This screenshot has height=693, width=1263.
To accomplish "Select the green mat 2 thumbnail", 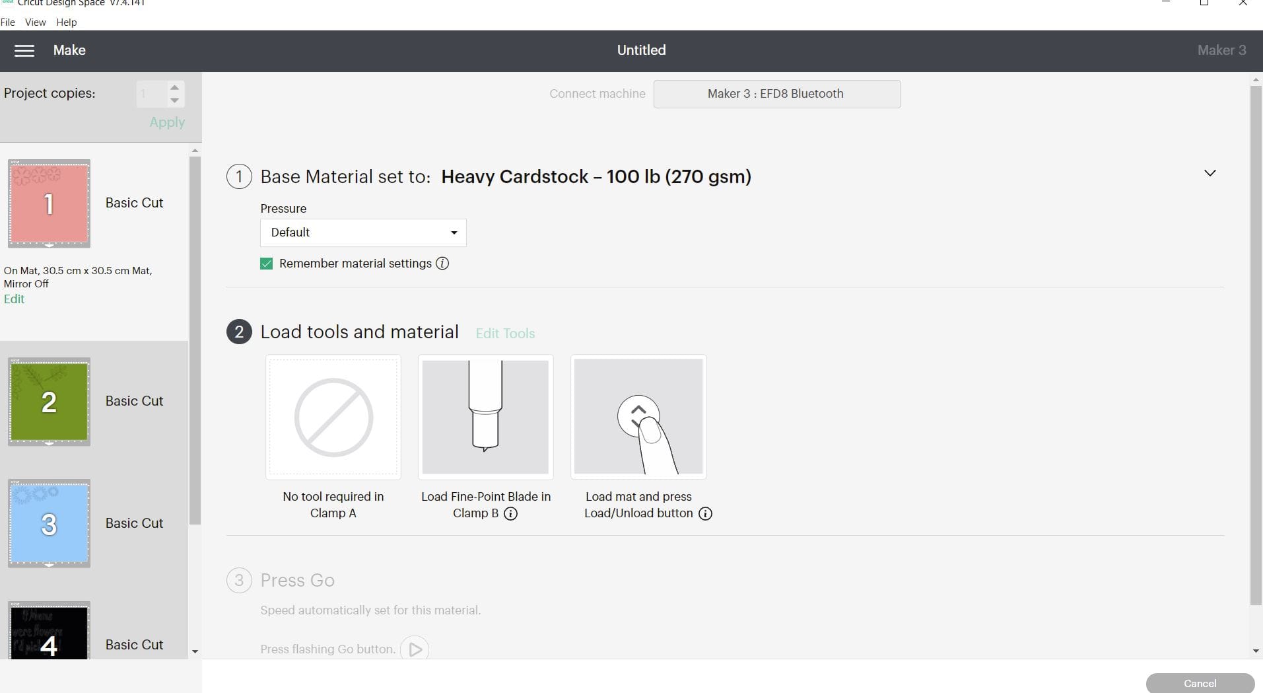I will click(x=49, y=402).
